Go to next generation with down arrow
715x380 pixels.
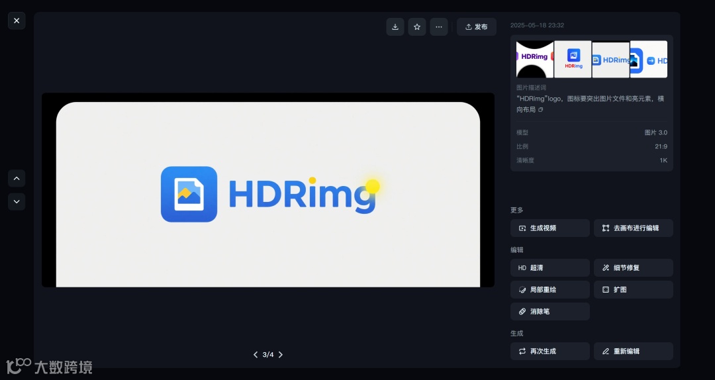point(17,202)
